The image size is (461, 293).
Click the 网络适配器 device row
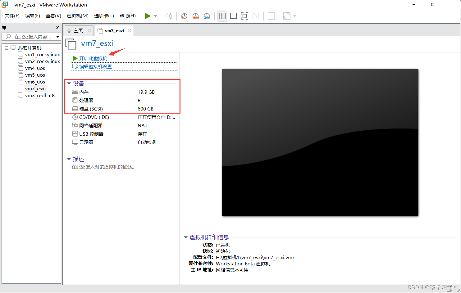click(124, 125)
